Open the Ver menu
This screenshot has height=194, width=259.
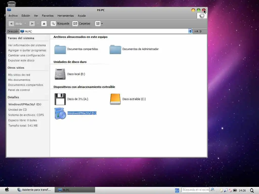(36, 16)
